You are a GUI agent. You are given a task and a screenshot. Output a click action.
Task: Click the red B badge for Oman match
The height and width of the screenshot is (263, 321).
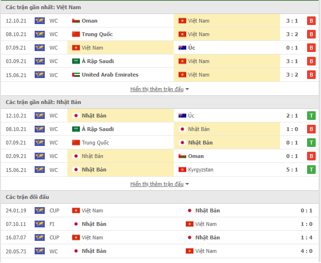pos(311,21)
